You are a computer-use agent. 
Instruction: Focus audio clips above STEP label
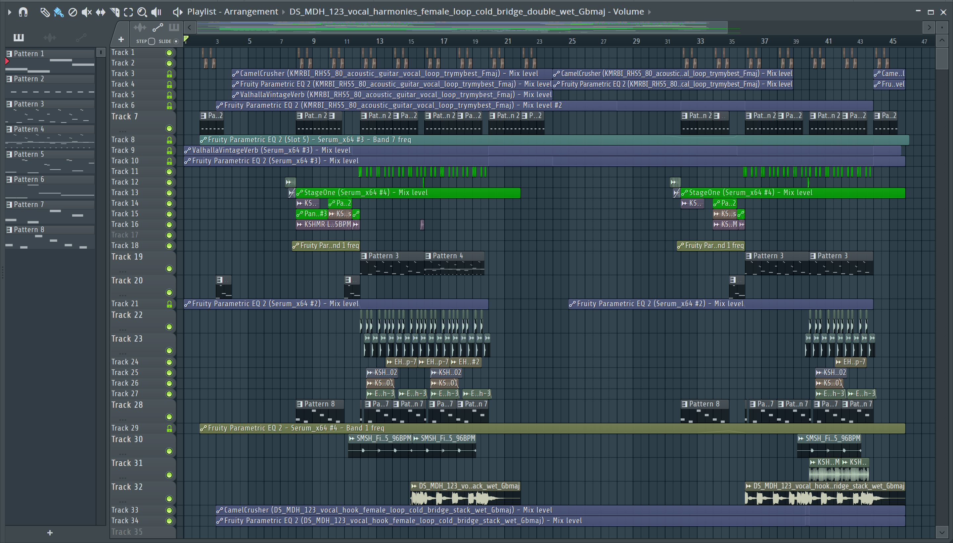[x=140, y=27]
